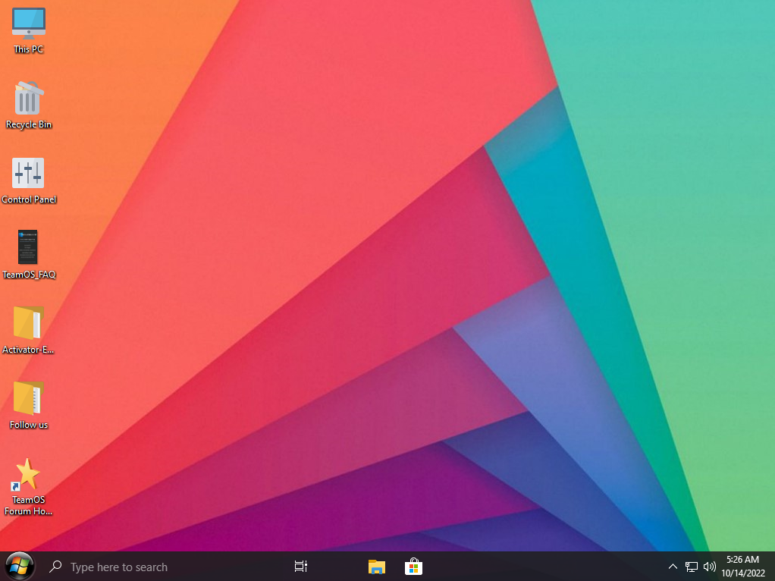This screenshot has height=581, width=775.
Task: Click the 5:26 AM taskbar clock
Action: pos(742,560)
